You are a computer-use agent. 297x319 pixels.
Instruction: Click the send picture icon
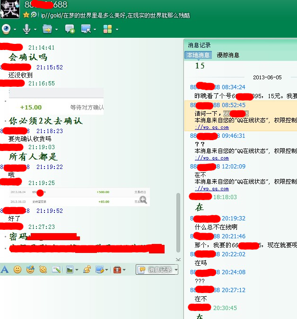[70, 269]
